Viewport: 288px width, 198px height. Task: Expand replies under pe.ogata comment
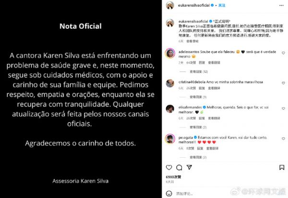198,157
